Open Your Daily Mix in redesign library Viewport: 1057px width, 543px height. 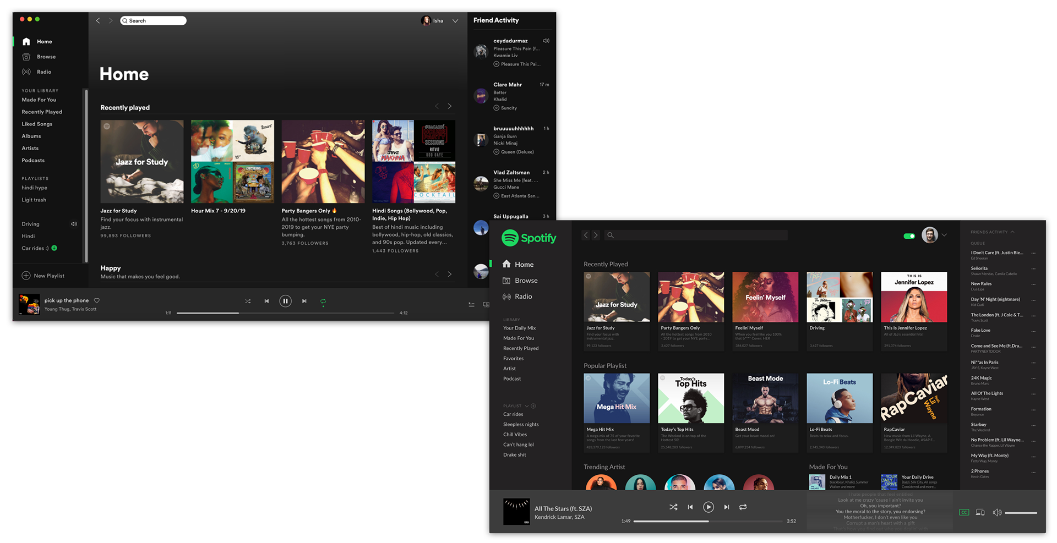[519, 328]
